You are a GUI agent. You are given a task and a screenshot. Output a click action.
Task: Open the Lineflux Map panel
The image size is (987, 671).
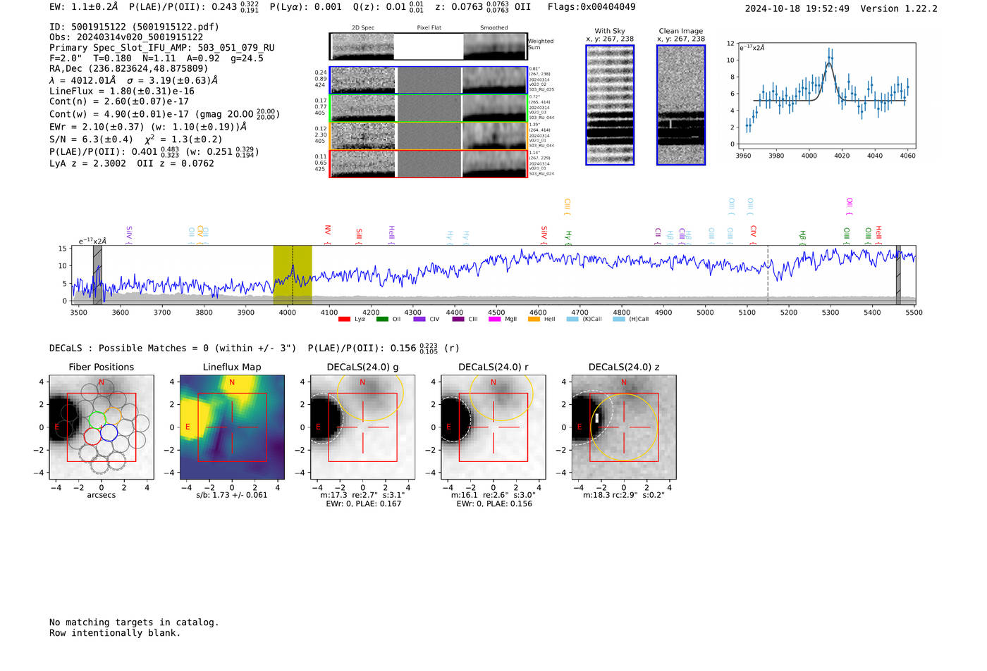click(232, 427)
